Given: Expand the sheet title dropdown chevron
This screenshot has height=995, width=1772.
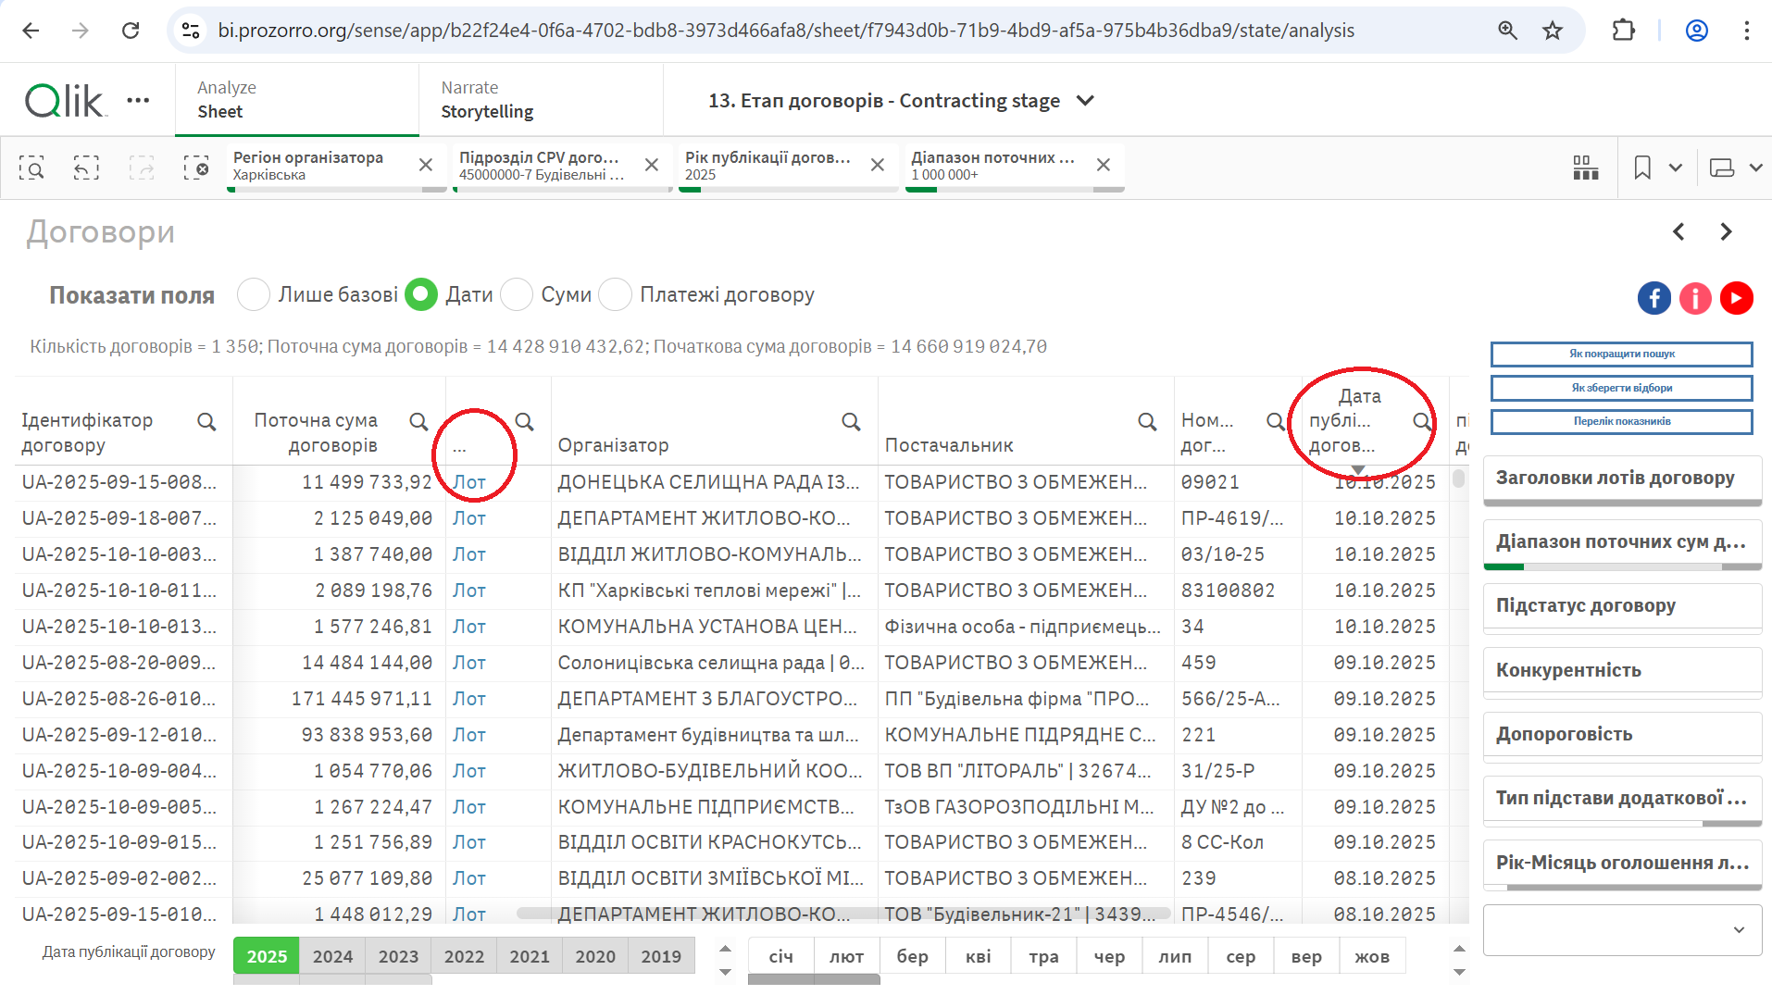Looking at the screenshot, I should (x=1086, y=100).
